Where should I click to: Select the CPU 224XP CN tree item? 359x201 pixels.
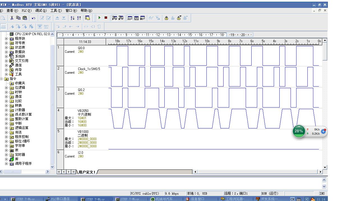[32, 34]
